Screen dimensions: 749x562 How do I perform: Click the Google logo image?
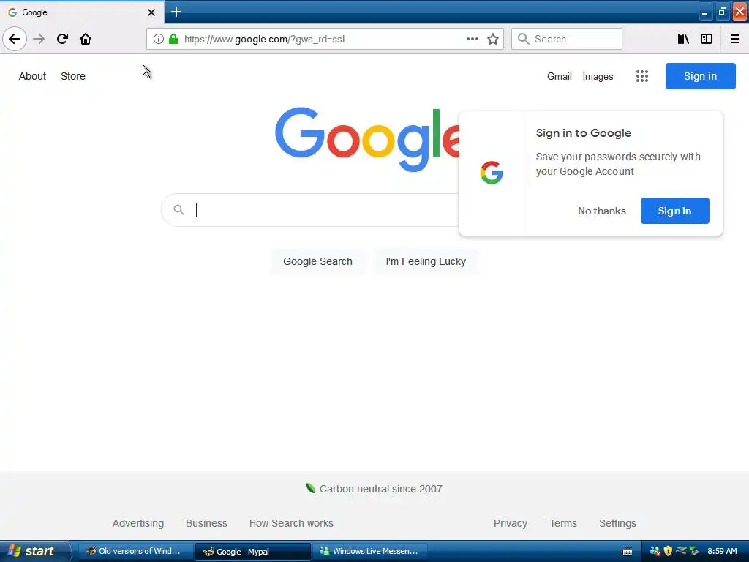(367, 139)
